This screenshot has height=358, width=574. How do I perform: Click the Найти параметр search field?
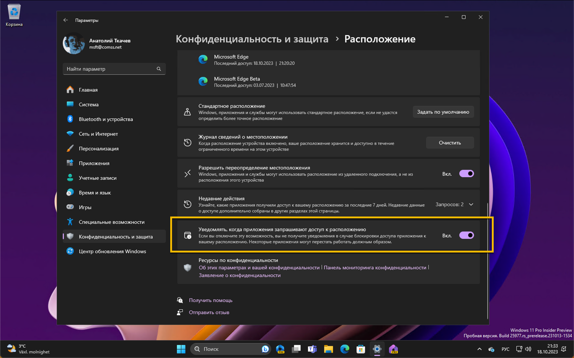[x=114, y=69]
